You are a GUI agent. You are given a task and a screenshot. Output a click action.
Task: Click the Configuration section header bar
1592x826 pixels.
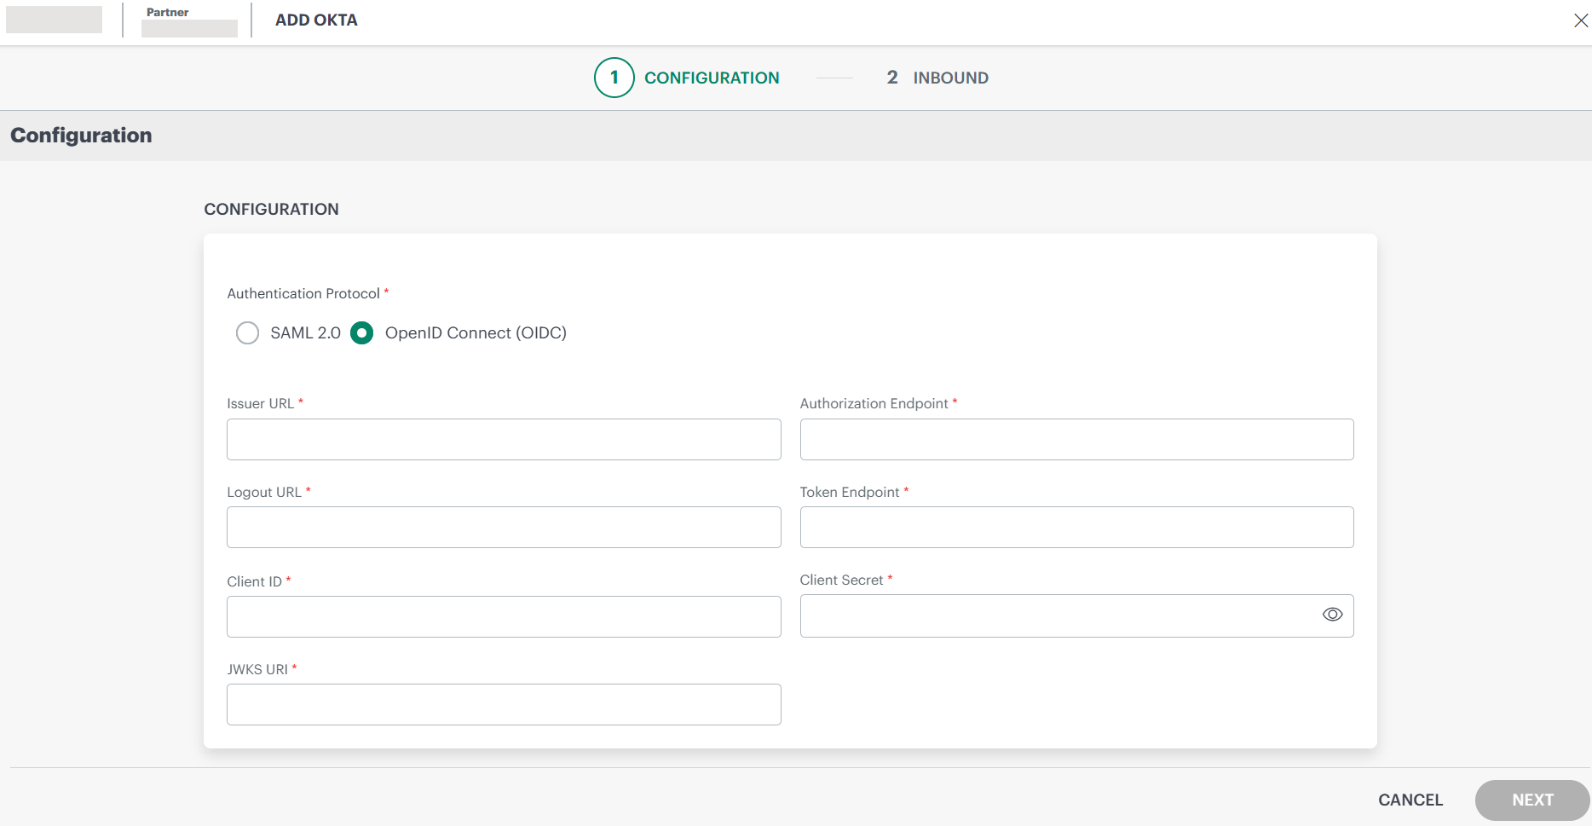click(81, 136)
